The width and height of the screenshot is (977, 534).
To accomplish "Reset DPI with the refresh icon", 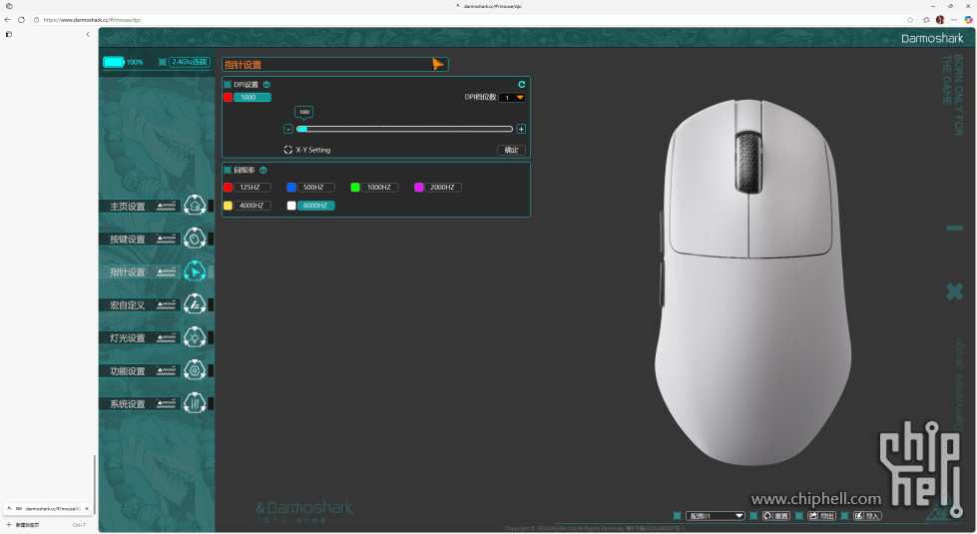I will coord(522,84).
